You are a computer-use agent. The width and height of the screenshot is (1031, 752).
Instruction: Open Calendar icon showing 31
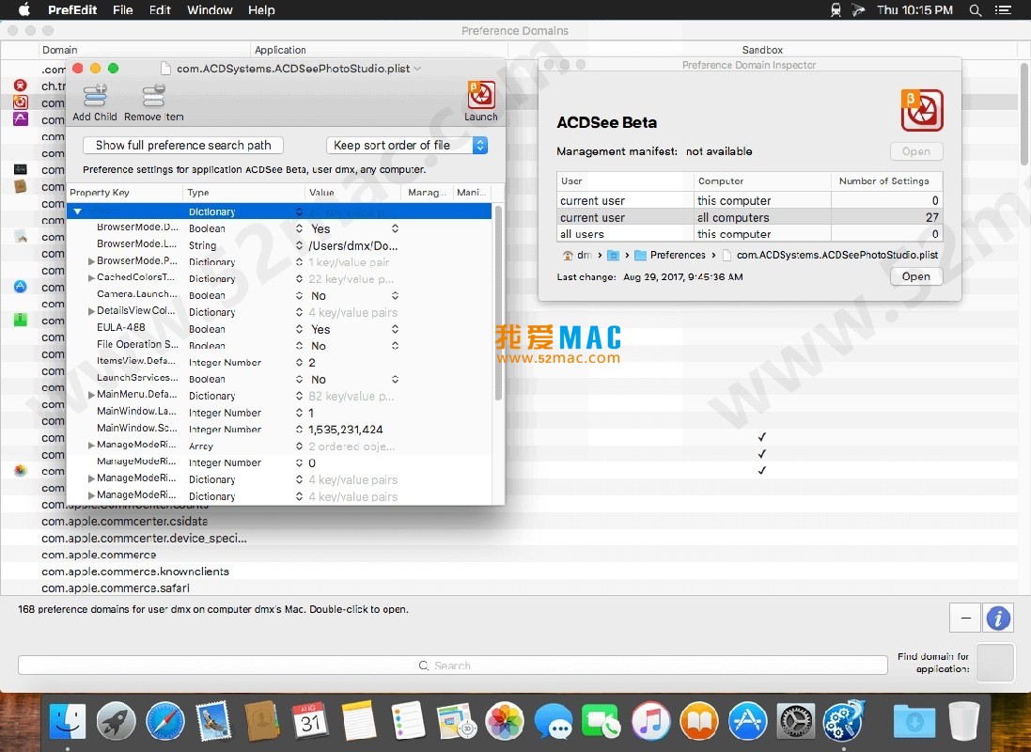tap(310, 721)
